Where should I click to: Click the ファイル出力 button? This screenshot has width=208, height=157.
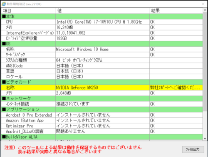193,150
